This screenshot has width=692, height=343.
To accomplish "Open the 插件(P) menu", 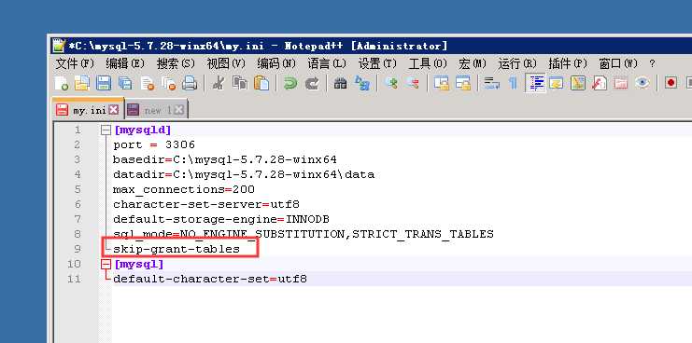I will [x=567, y=63].
